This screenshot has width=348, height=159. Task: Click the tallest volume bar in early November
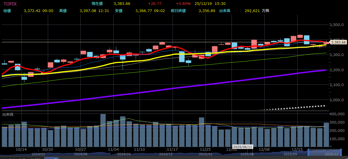[x=103, y=130]
